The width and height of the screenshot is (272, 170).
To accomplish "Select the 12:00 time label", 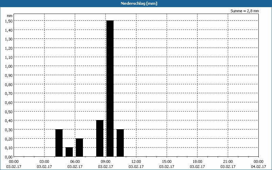I will [136, 162].
